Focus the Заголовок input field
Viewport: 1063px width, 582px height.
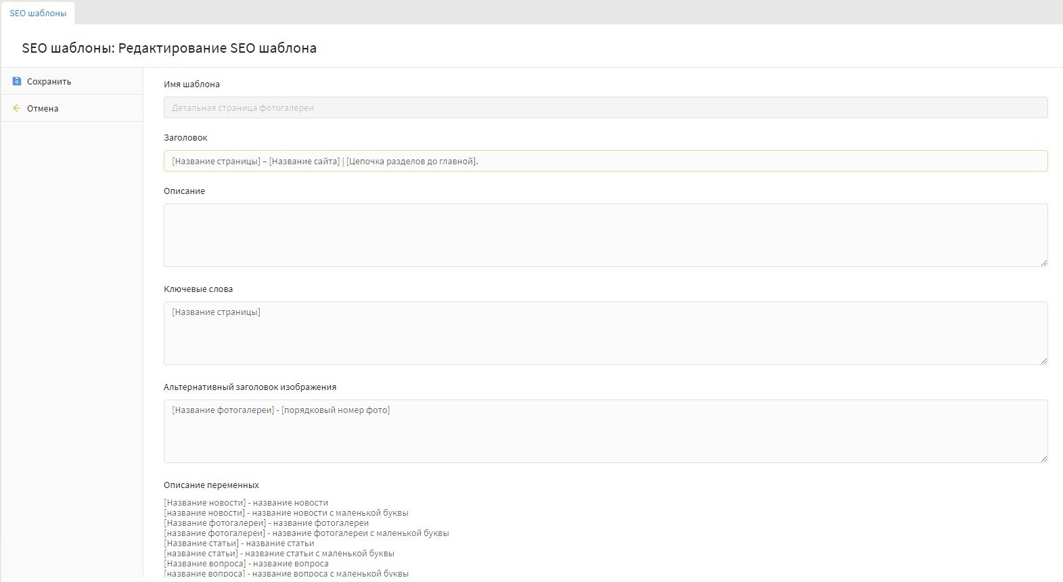pos(605,161)
